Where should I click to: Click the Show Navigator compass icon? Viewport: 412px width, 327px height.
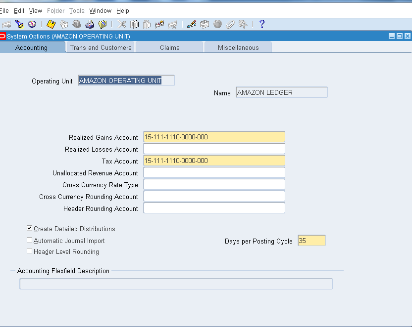pos(32,24)
